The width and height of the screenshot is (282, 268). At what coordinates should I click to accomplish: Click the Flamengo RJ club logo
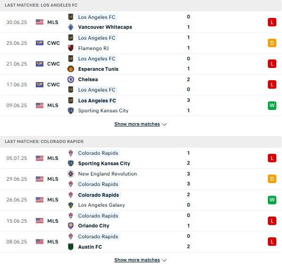(x=71, y=48)
